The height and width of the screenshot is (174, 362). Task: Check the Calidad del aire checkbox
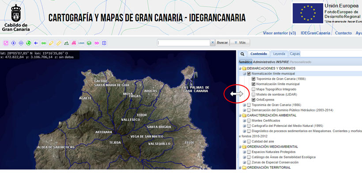[249, 141]
